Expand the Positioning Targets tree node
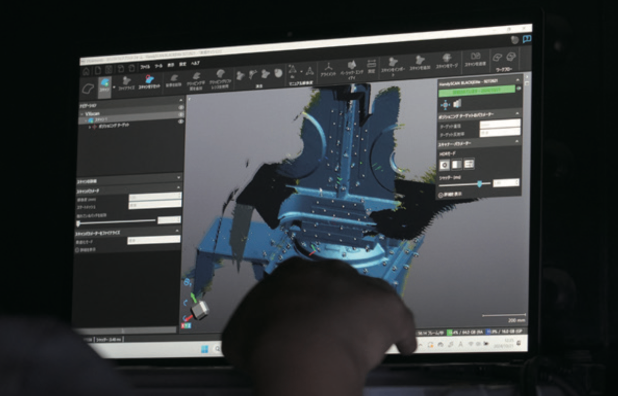Image resolution: width=618 pixels, height=396 pixels. click(90, 127)
